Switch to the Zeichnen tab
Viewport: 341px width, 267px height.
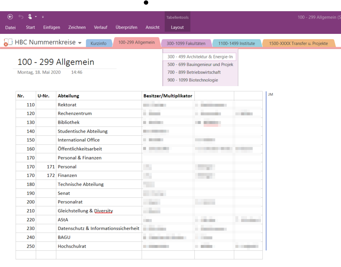[x=76, y=27]
